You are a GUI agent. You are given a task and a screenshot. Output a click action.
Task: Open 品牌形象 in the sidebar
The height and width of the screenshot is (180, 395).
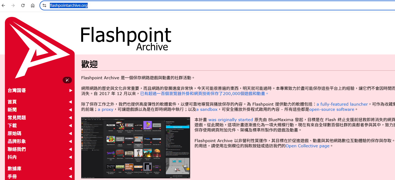click(x=40, y=141)
